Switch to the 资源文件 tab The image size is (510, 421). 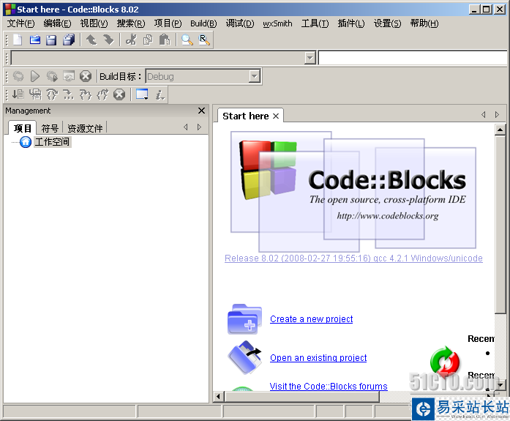click(x=85, y=129)
